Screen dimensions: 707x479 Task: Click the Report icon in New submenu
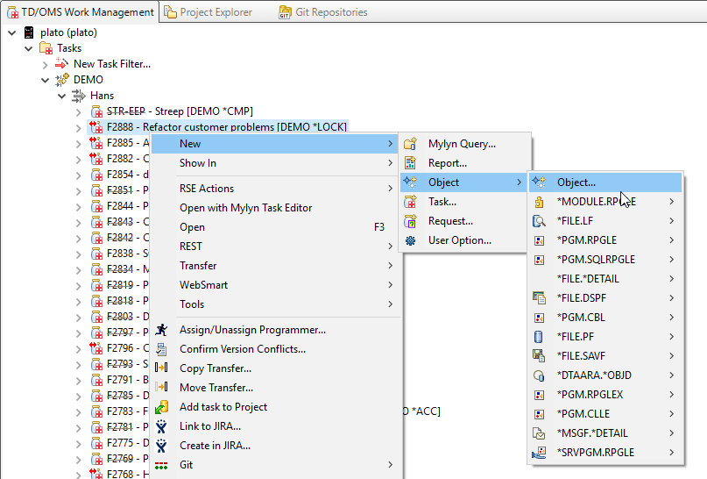(x=410, y=163)
